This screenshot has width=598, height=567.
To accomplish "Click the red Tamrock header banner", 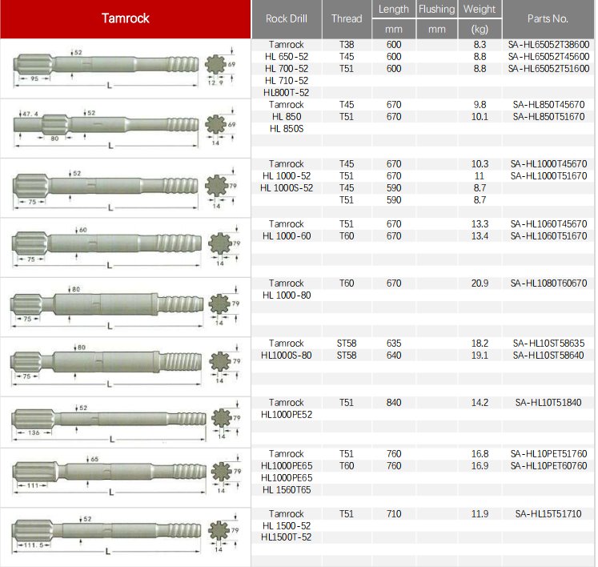I will [x=126, y=19].
